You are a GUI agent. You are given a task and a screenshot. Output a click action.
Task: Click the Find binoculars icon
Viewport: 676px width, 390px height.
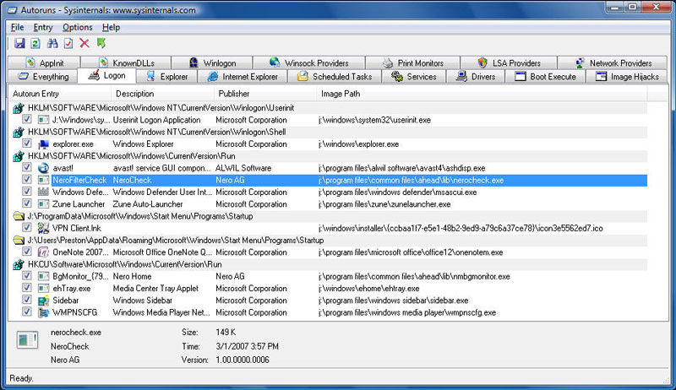click(x=52, y=43)
